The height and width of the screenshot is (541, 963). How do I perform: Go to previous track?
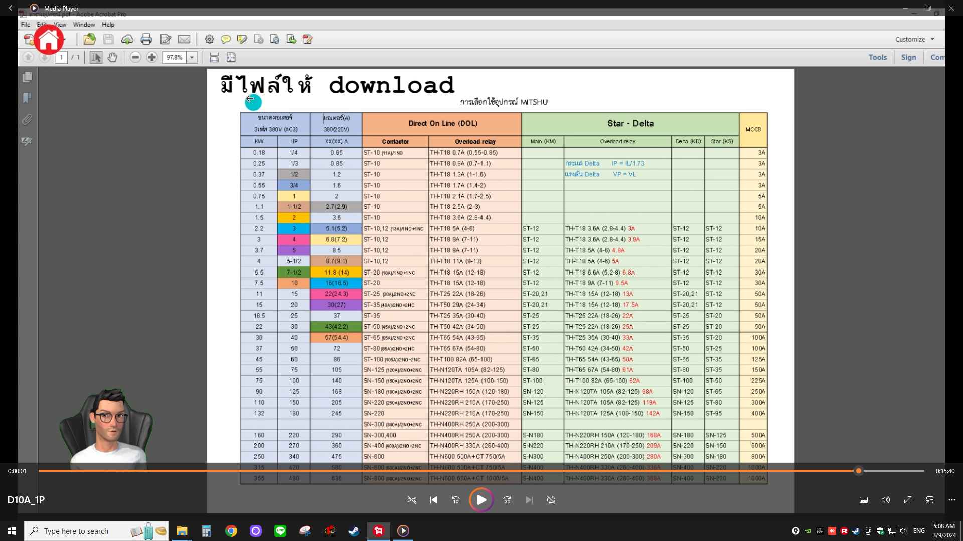pyautogui.click(x=434, y=500)
